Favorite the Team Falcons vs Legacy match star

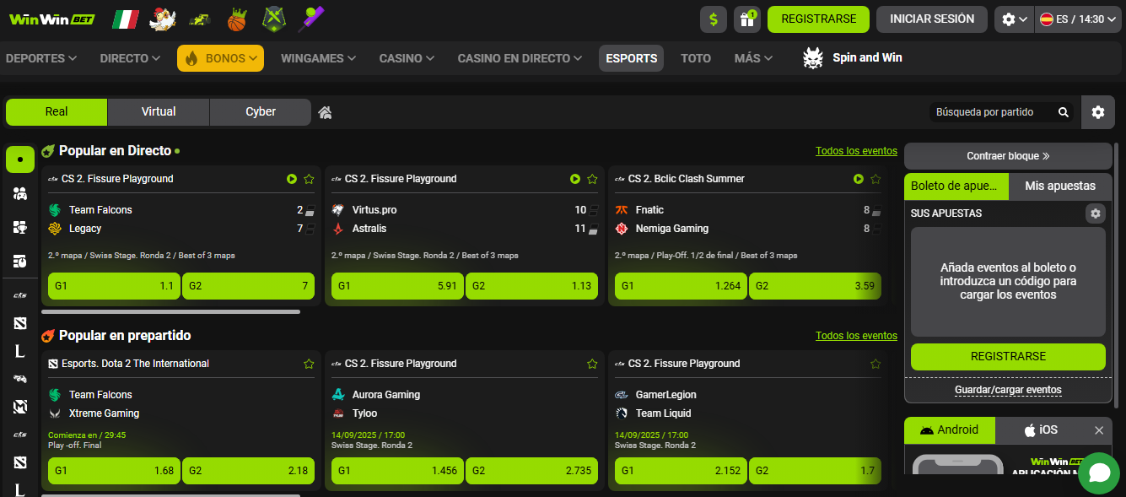pyautogui.click(x=309, y=179)
